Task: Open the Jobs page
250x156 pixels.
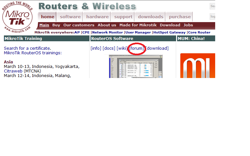Action: click(x=188, y=25)
